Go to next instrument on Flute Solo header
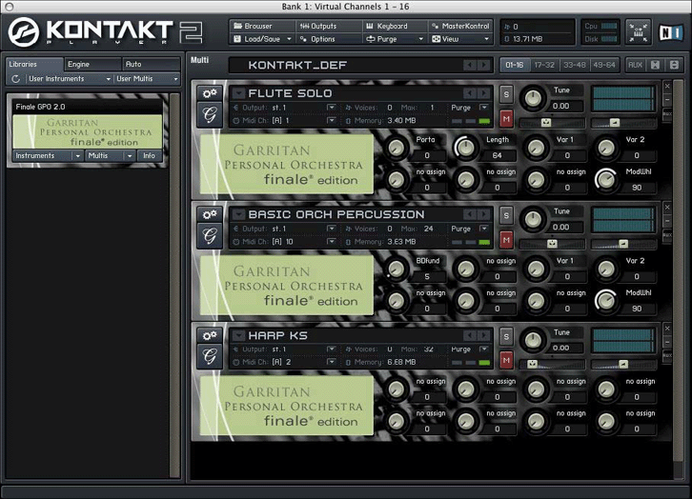 pos(484,93)
